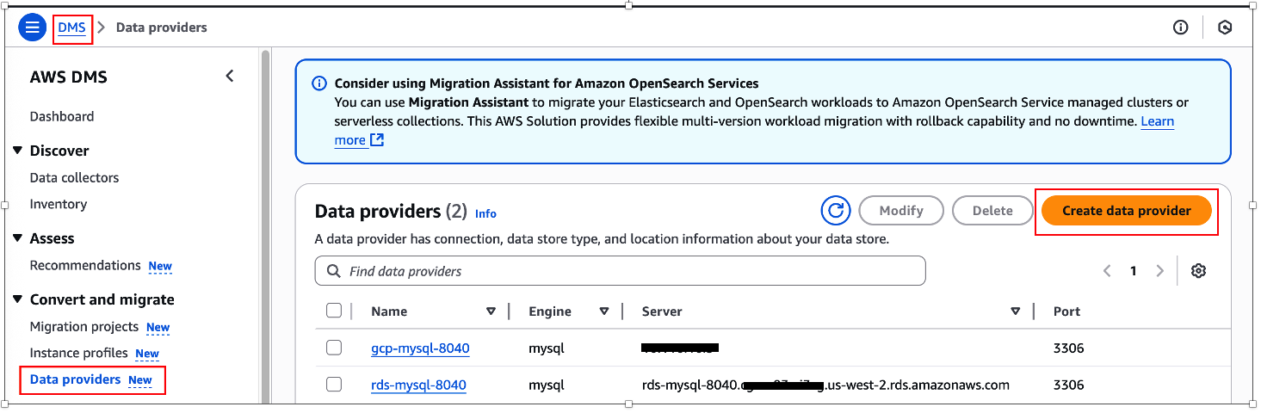Click the Delete button

point(992,211)
